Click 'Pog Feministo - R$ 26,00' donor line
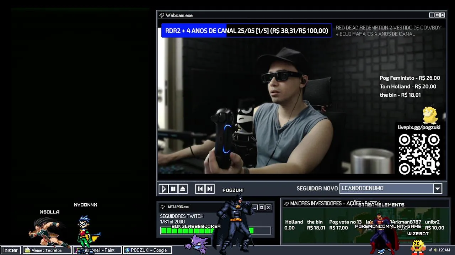The height and width of the screenshot is (255, 455). tap(410, 78)
